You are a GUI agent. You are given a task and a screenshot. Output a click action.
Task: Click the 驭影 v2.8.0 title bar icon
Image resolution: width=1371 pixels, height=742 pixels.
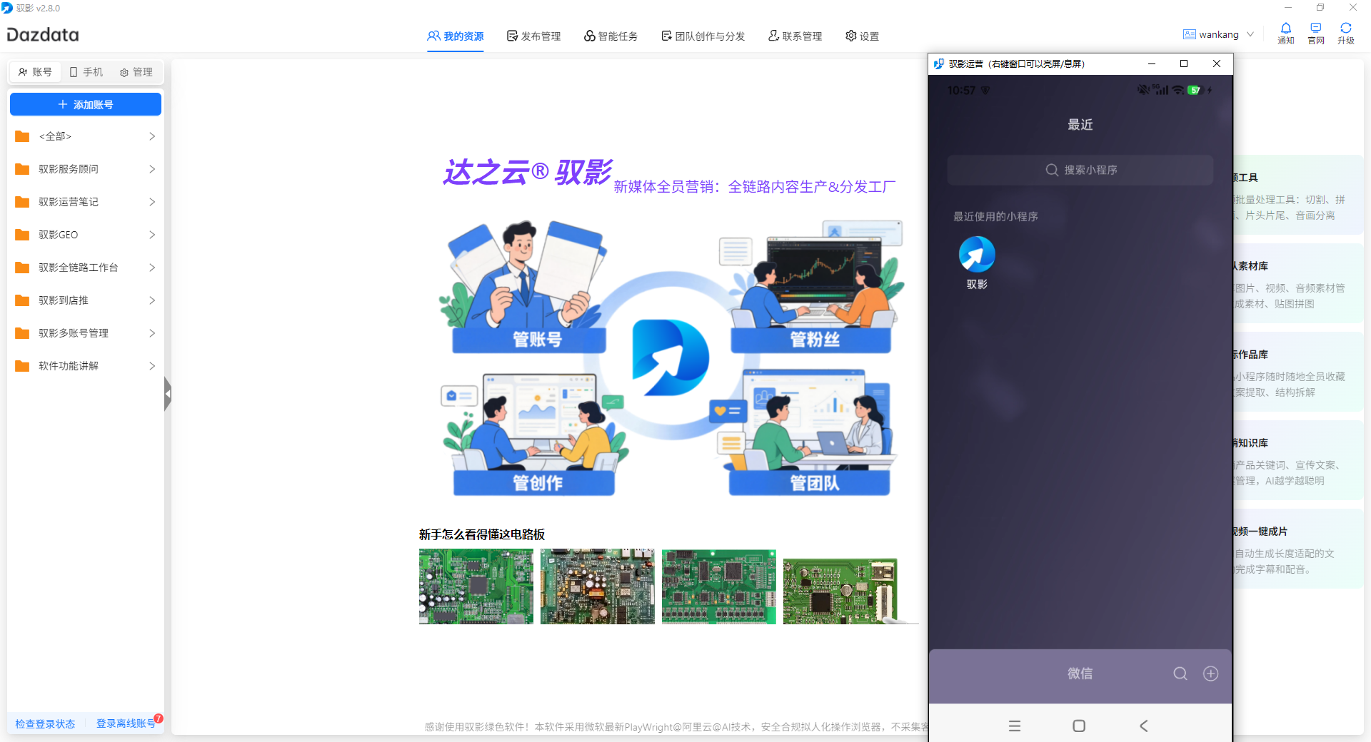(7, 8)
